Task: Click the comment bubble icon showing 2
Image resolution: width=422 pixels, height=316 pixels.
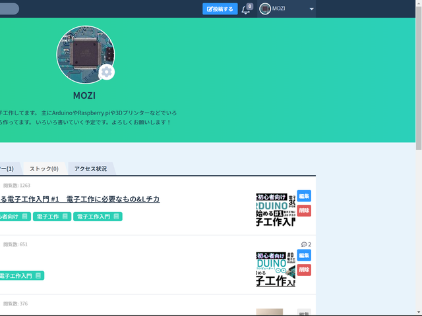Action: (304, 244)
